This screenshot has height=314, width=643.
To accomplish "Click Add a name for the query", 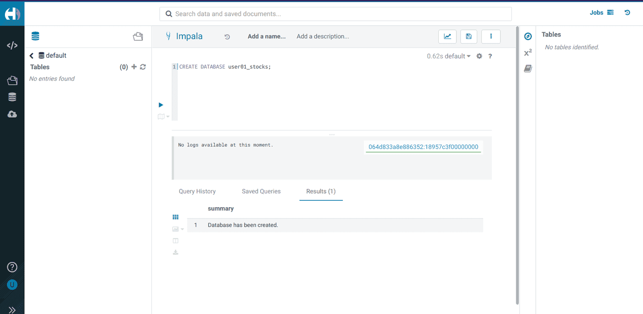I will [267, 37].
